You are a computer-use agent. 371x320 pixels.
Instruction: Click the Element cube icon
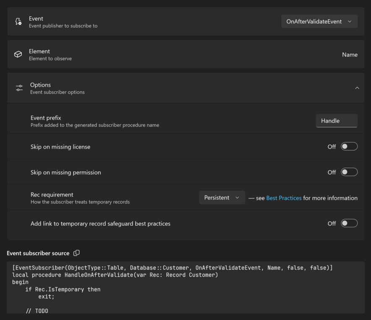pyautogui.click(x=18, y=55)
